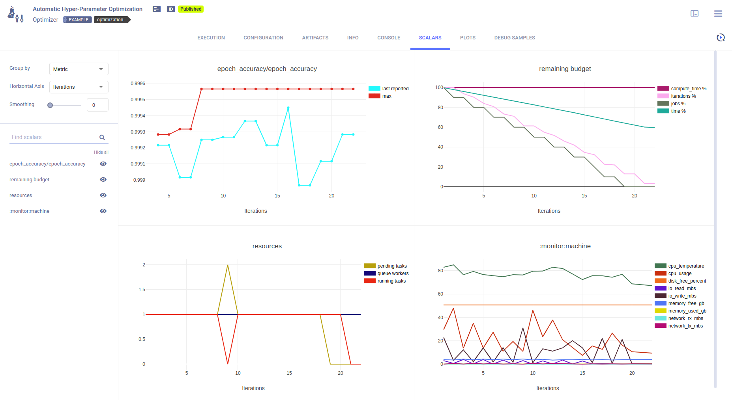The width and height of the screenshot is (732, 400).
Task: Focus the Find scalars search field
Action: pyautogui.click(x=53, y=138)
